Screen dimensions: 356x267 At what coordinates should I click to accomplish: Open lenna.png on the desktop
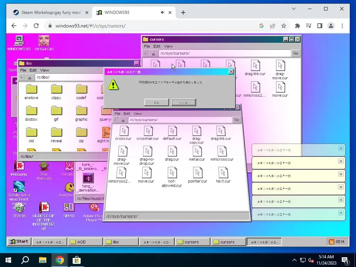[x=19, y=169]
